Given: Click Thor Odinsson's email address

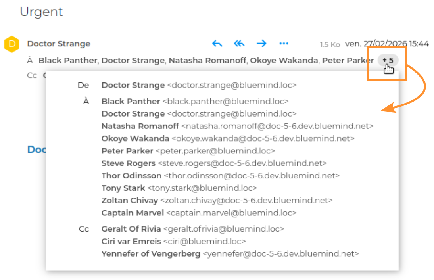Looking at the screenshot, I should 252,175.
